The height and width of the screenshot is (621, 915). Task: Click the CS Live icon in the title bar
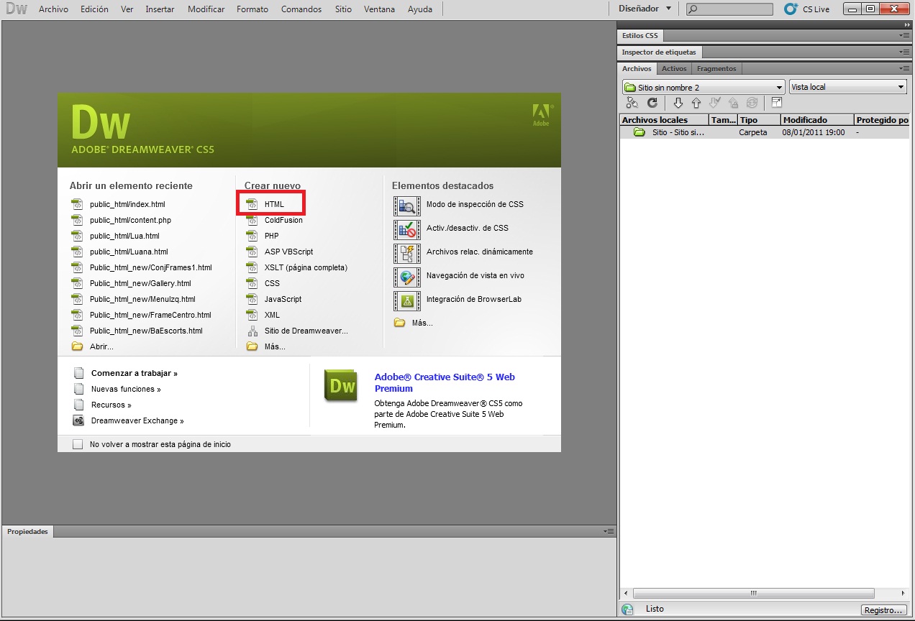[792, 9]
